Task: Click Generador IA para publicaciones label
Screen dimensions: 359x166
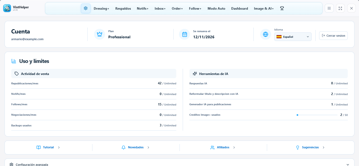Action: click(x=210, y=104)
